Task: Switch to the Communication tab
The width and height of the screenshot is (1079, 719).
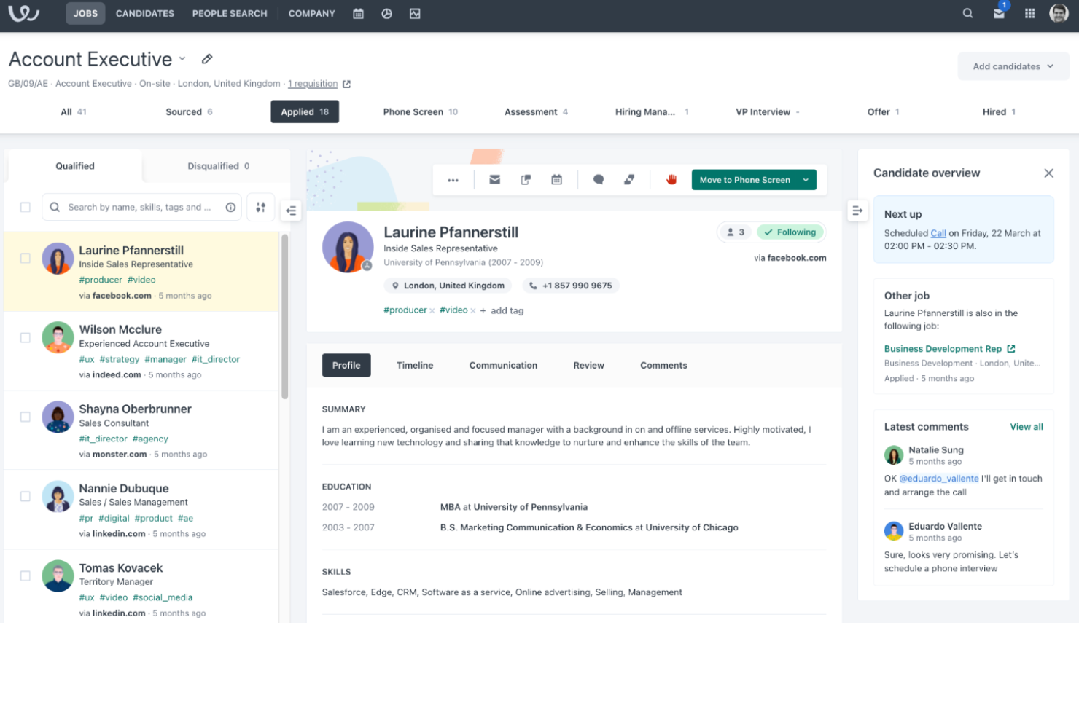Action: pos(503,365)
